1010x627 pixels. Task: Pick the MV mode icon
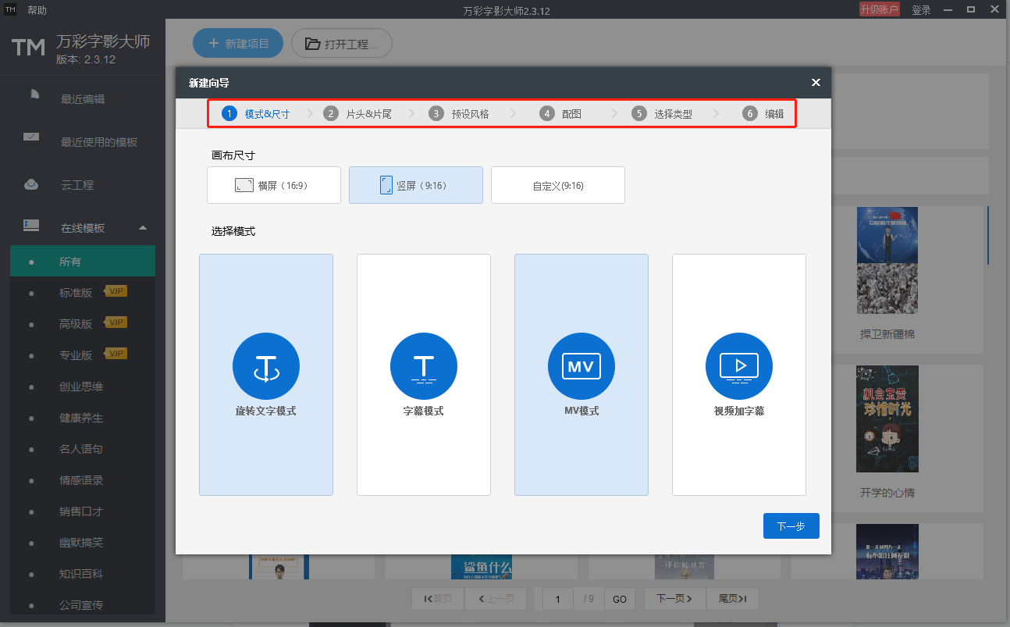point(581,366)
